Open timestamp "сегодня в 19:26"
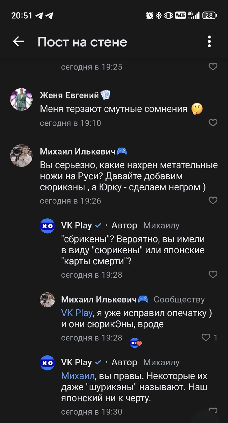Viewport: 228px width, 423px height. (x=70, y=201)
